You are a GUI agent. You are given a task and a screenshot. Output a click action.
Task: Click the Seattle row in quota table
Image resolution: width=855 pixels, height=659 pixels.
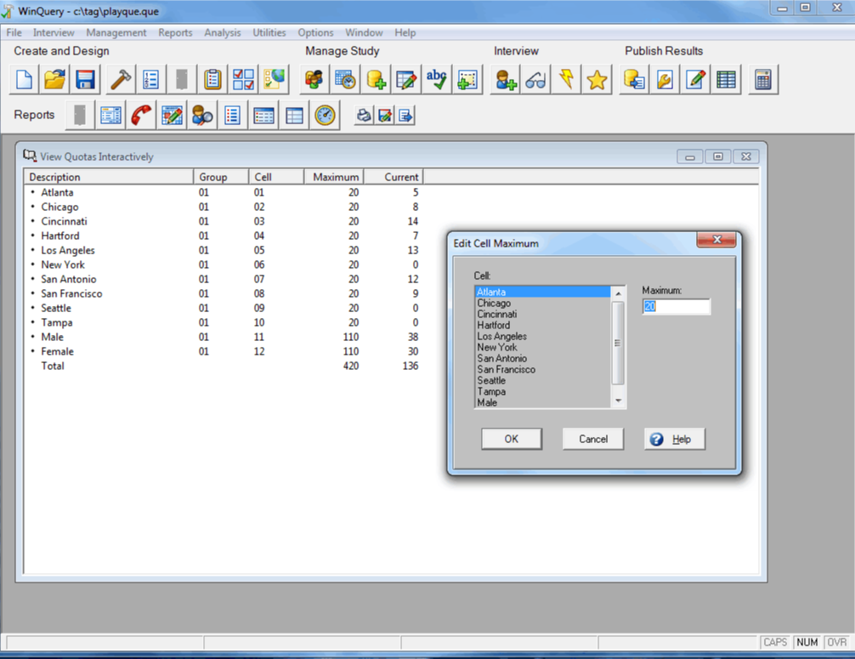point(224,308)
